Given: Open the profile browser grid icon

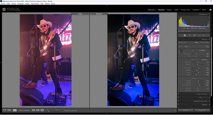Looking at the screenshot, I should coord(208,46).
